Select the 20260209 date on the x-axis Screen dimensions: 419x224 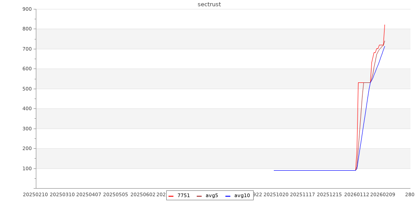coord(383,195)
